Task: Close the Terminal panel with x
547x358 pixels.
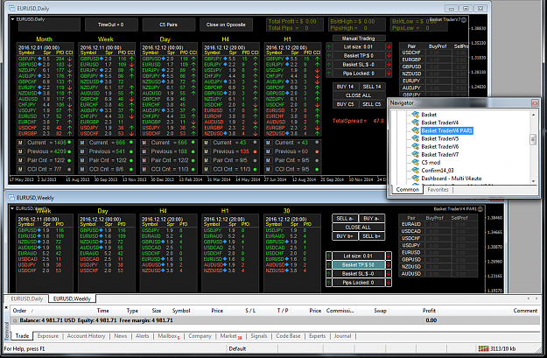Action: (x=6, y=308)
